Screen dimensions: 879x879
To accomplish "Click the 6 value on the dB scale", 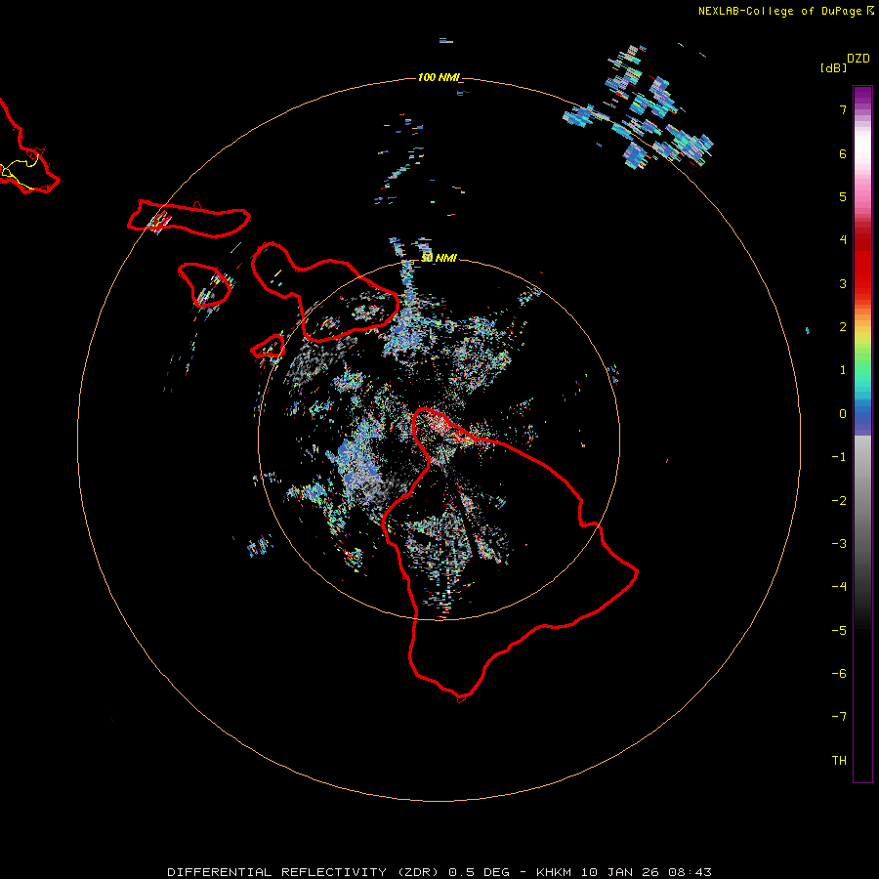I will point(843,153).
